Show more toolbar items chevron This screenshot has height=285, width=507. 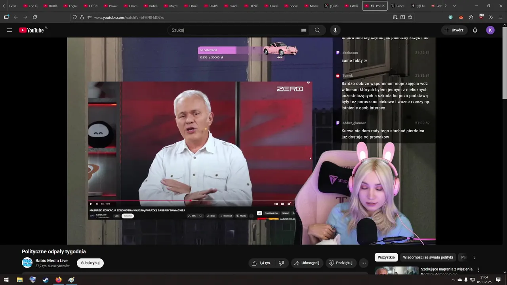click(491, 17)
